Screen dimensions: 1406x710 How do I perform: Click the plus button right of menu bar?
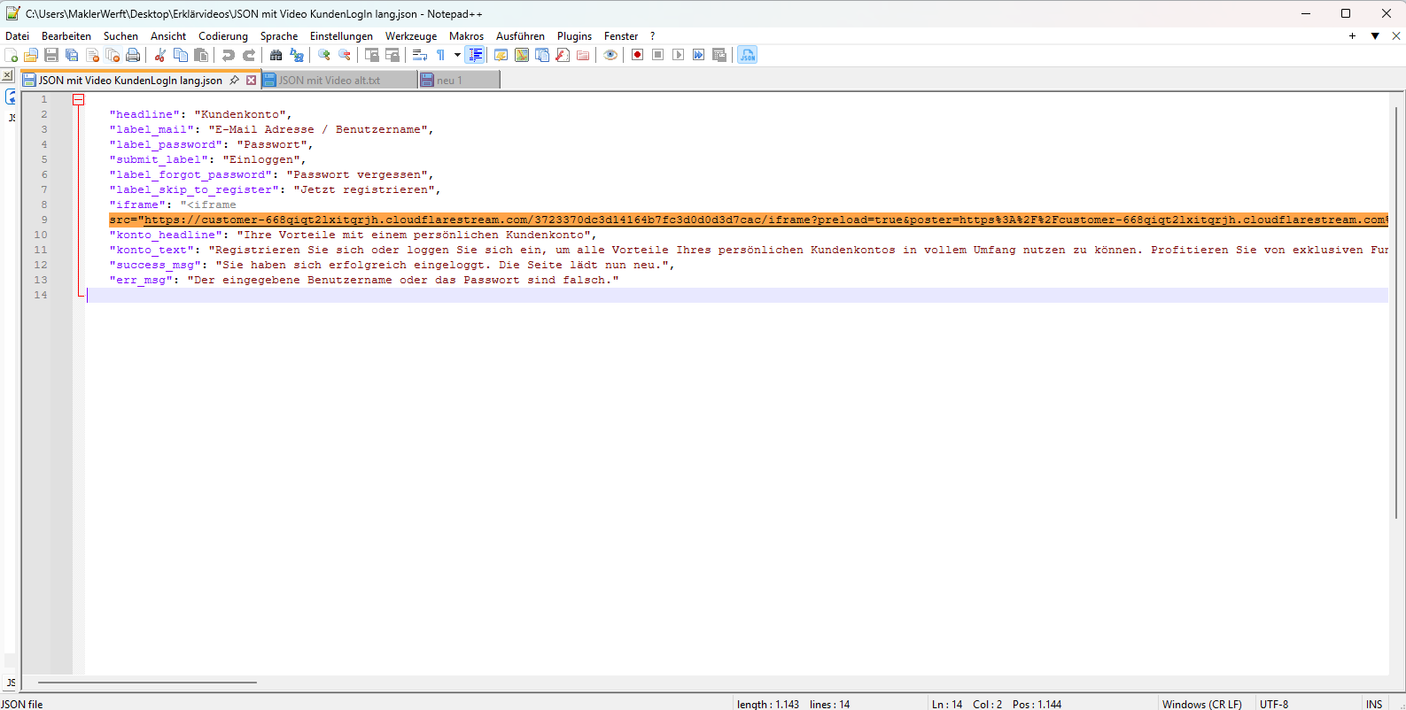1352,36
